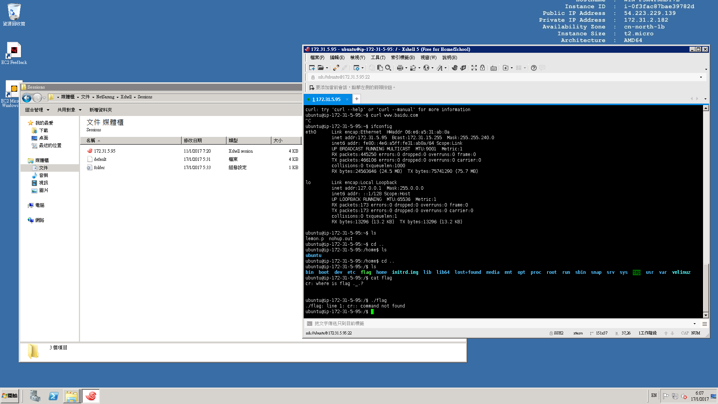Click the 名稱 column header

pyautogui.click(x=131, y=141)
